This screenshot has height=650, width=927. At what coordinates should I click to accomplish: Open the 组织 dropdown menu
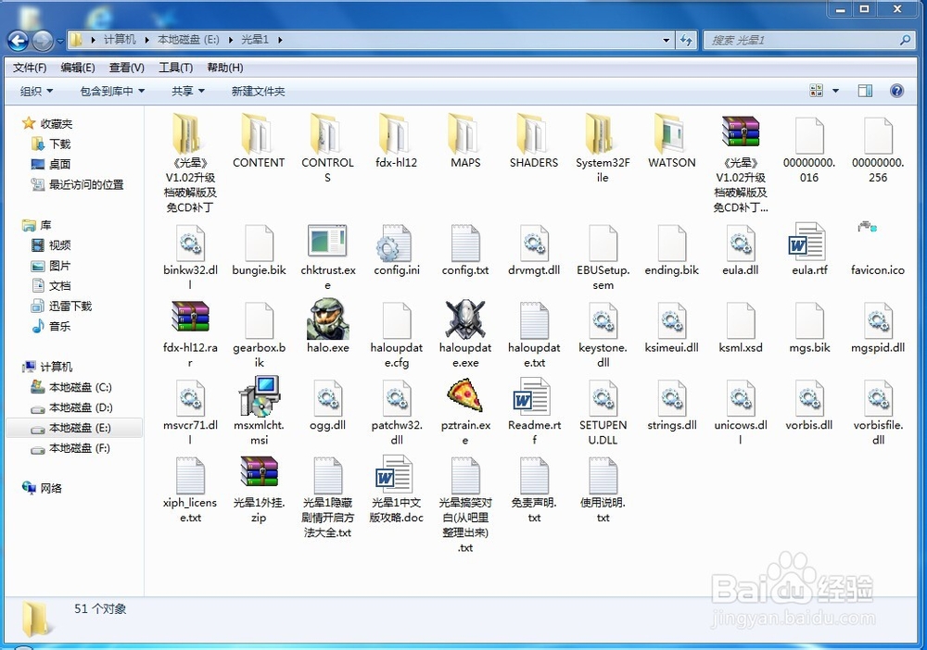(x=36, y=91)
